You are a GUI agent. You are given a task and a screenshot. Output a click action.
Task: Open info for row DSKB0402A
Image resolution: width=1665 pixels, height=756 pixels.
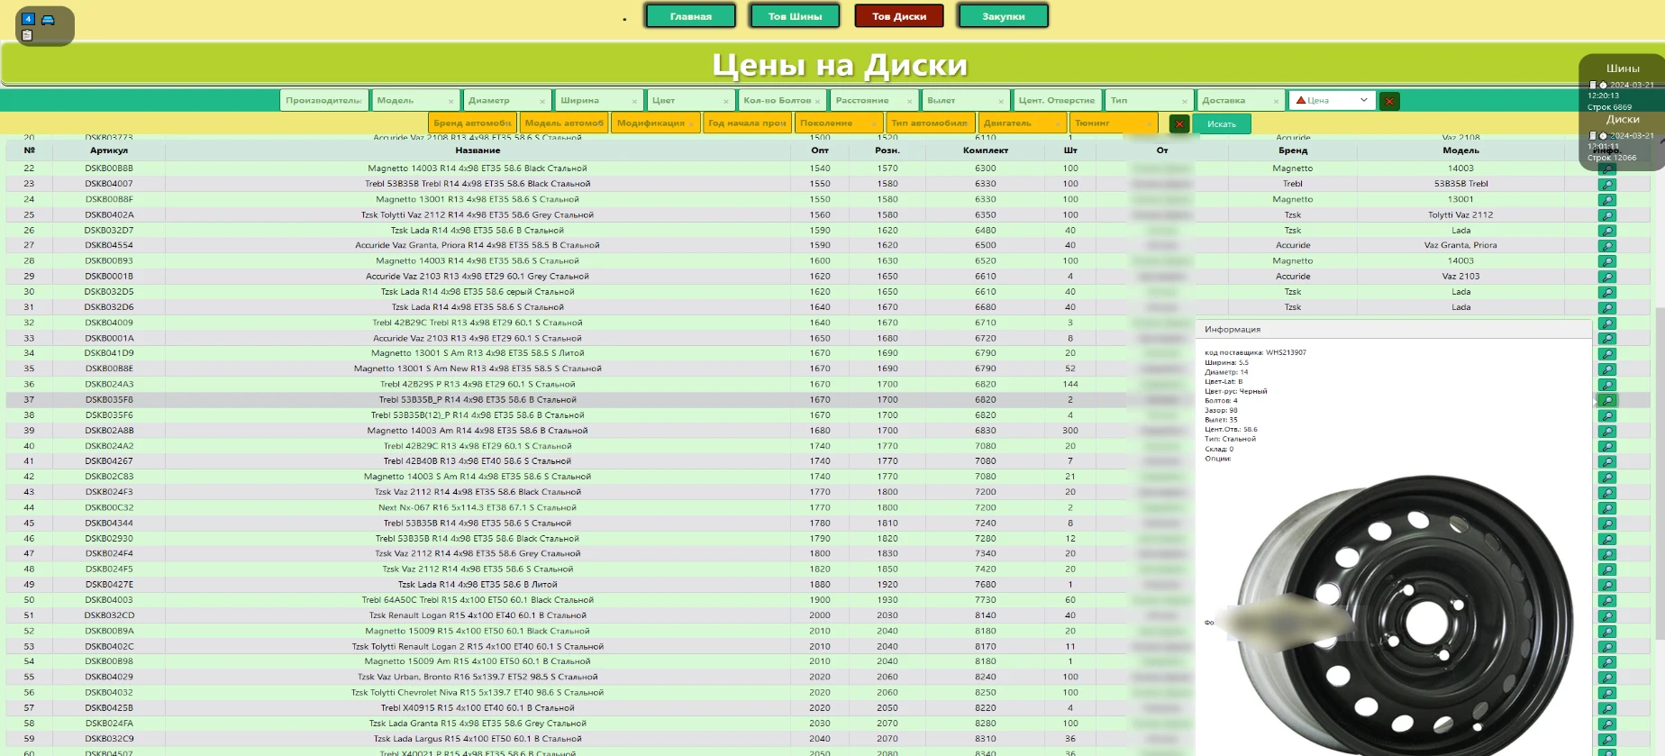1606,215
